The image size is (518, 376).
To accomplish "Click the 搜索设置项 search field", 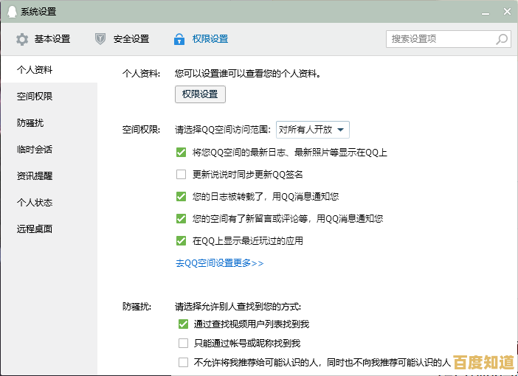I will [x=440, y=39].
